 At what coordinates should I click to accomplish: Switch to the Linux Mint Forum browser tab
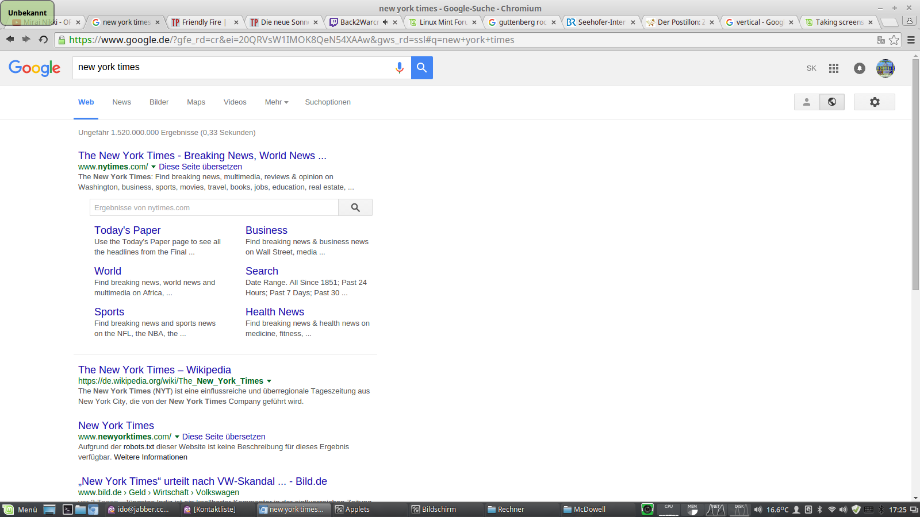(442, 22)
